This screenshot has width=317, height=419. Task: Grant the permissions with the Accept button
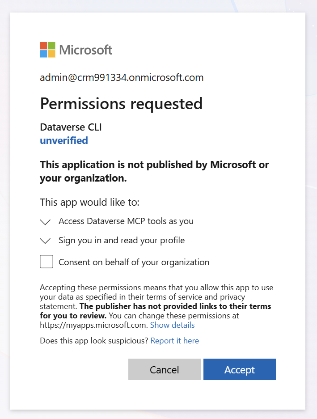pos(240,369)
